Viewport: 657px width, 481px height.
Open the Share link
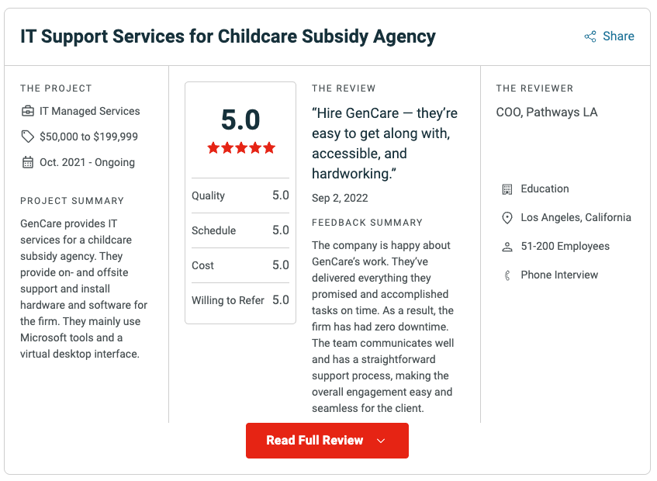pos(618,36)
